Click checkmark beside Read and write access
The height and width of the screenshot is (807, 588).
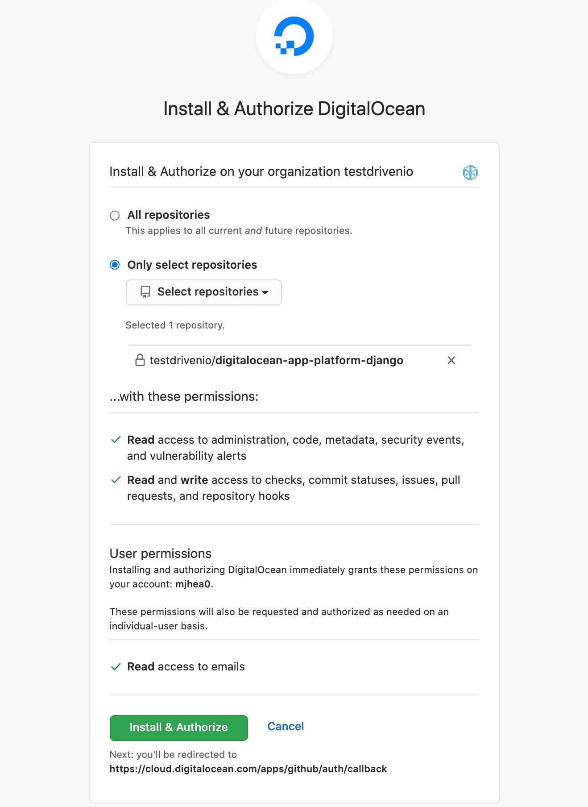[x=116, y=480]
